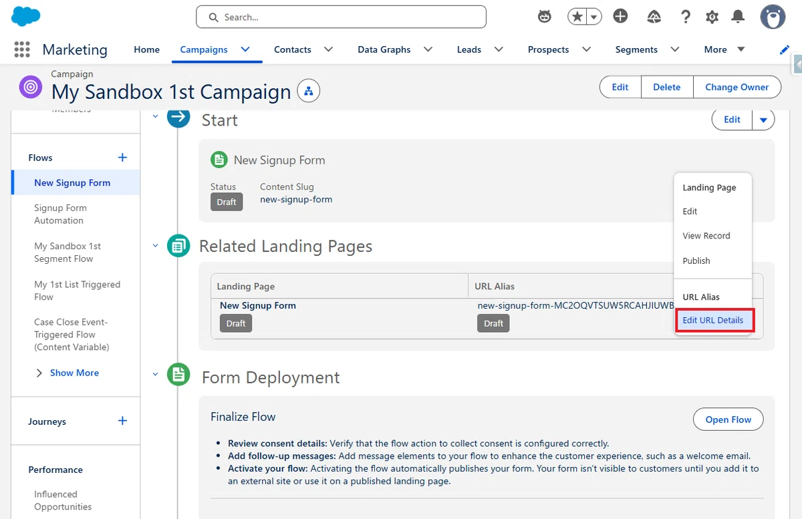Image resolution: width=802 pixels, height=519 pixels.
Task: Open the Prospects tab
Action: (548, 49)
